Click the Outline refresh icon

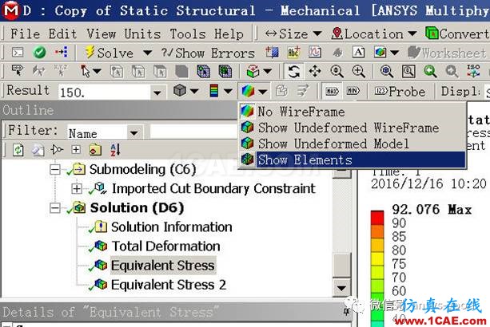pos(18,150)
